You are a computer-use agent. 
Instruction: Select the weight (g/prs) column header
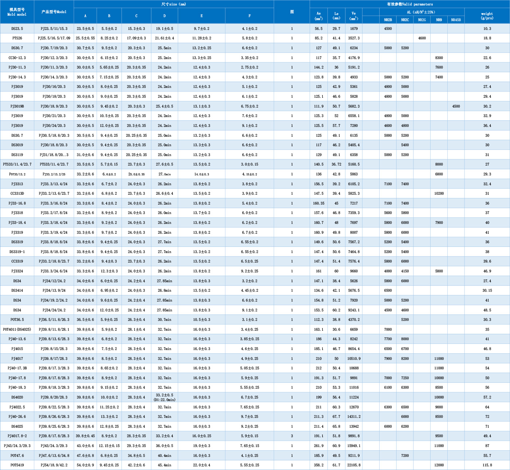point(487,16)
